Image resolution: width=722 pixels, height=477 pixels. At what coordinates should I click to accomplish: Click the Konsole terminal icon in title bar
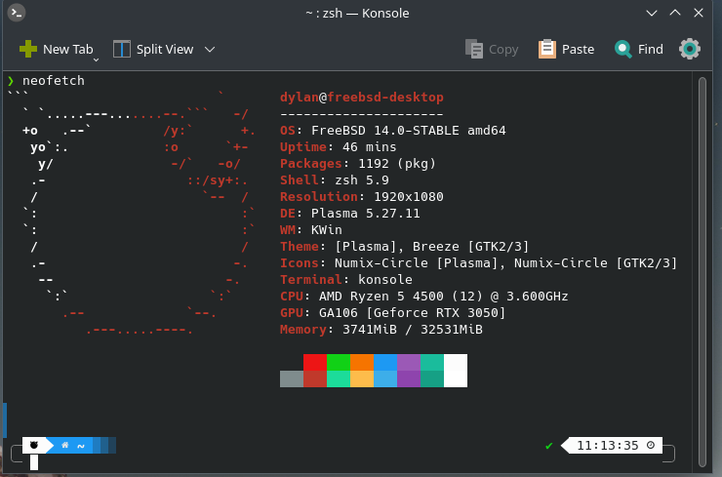point(17,14)
